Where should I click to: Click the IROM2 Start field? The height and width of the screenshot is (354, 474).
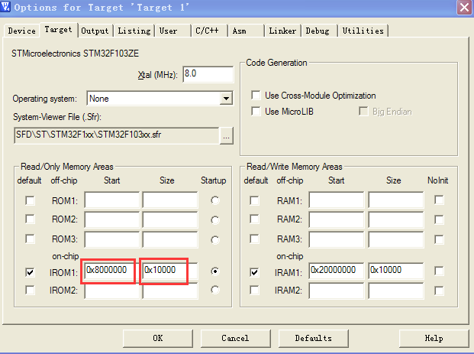tap(112, 291)
